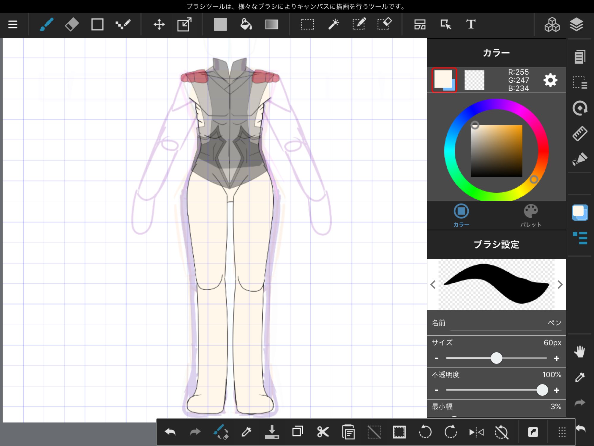Select the Bucket fill tool
This screenshot has width=594, height=446.
point(246,24)
